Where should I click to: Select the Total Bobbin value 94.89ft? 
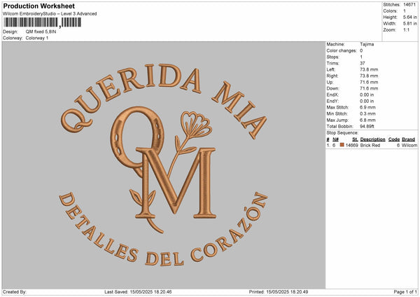(367, 126)
